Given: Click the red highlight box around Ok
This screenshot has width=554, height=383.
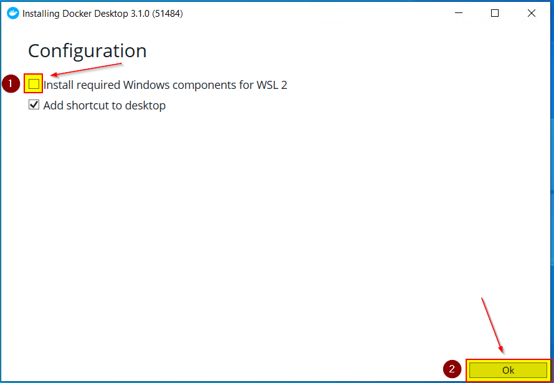Looking at the screenshot, I should (509, 371).
